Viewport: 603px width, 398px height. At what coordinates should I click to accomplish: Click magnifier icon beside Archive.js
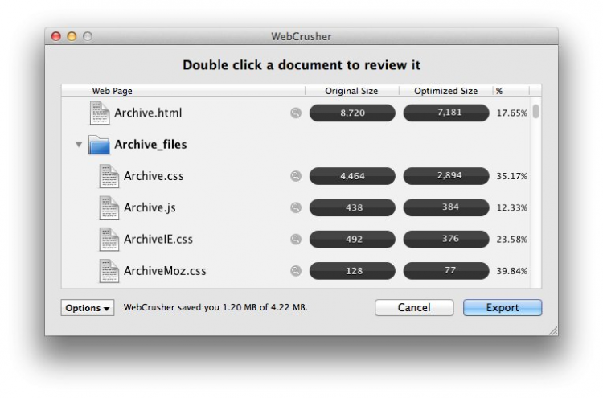pos(296,207)
